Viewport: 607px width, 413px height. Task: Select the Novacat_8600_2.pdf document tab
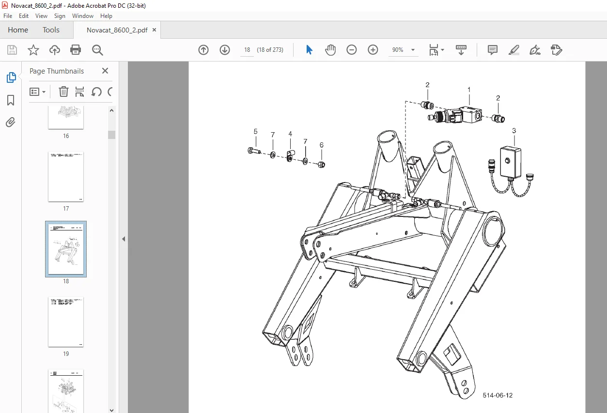[x=117, y=30]
